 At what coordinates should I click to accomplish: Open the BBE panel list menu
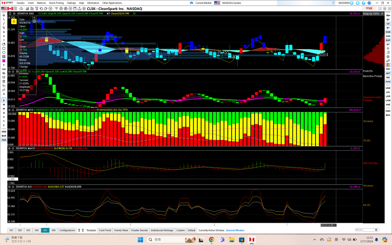point(10,14)
